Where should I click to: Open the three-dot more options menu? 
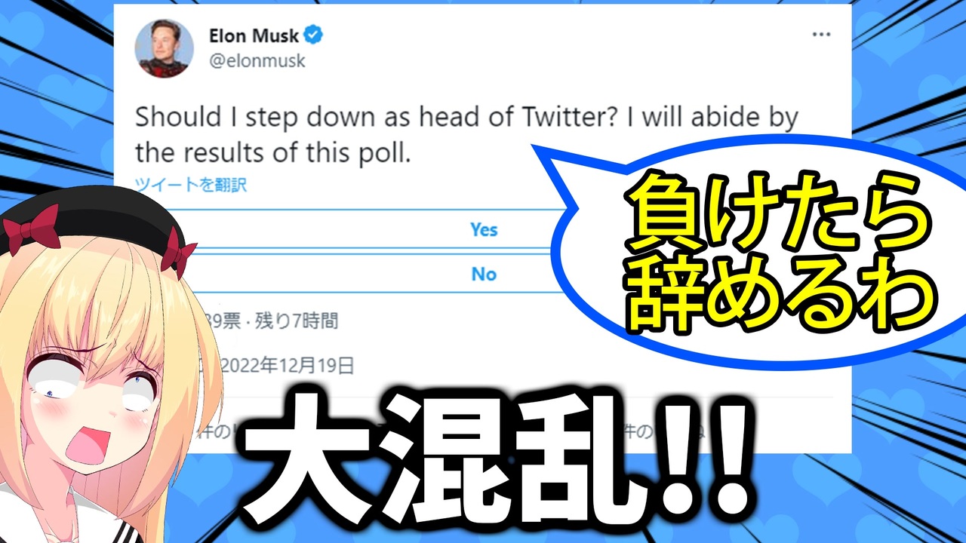pyautogui.click(x=821, y=35)
